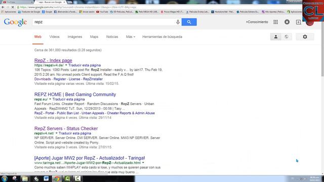Open the white C icon in taskbar
Viewport: 324px width, 182px height.
pyautogui.click(x=77, y=178)
